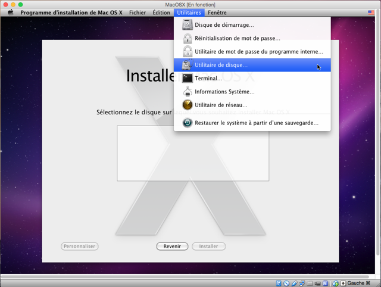Screen dimensions: 381x287
Task: Minimize the MacOSX VirtualBox window
Action: (13, 4)
